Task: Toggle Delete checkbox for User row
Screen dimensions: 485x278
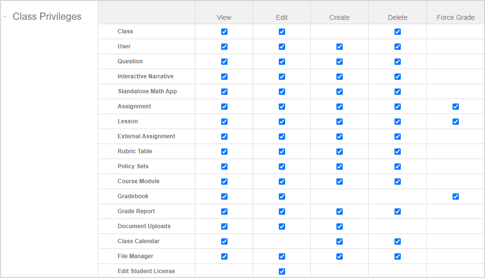Action: [397, 47]
